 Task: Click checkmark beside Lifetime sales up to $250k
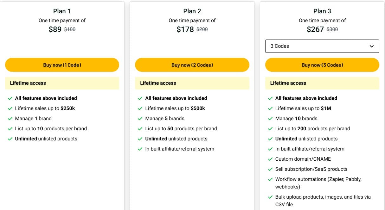pos(10,108)
